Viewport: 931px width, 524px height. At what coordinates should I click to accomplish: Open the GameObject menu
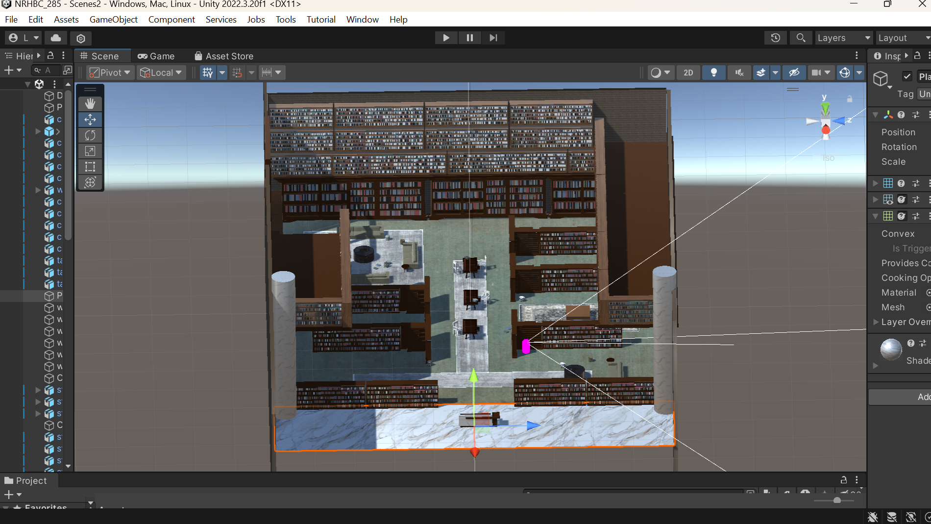click(114, 19)
